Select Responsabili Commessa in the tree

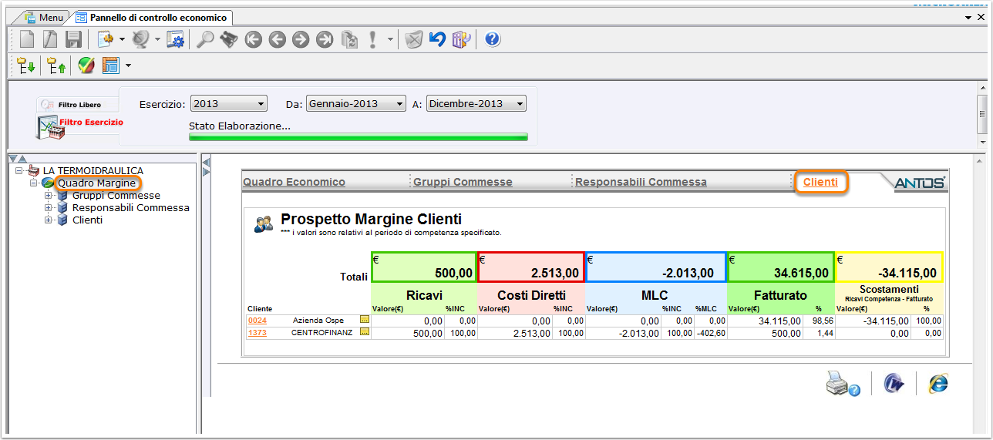[131, 208]
